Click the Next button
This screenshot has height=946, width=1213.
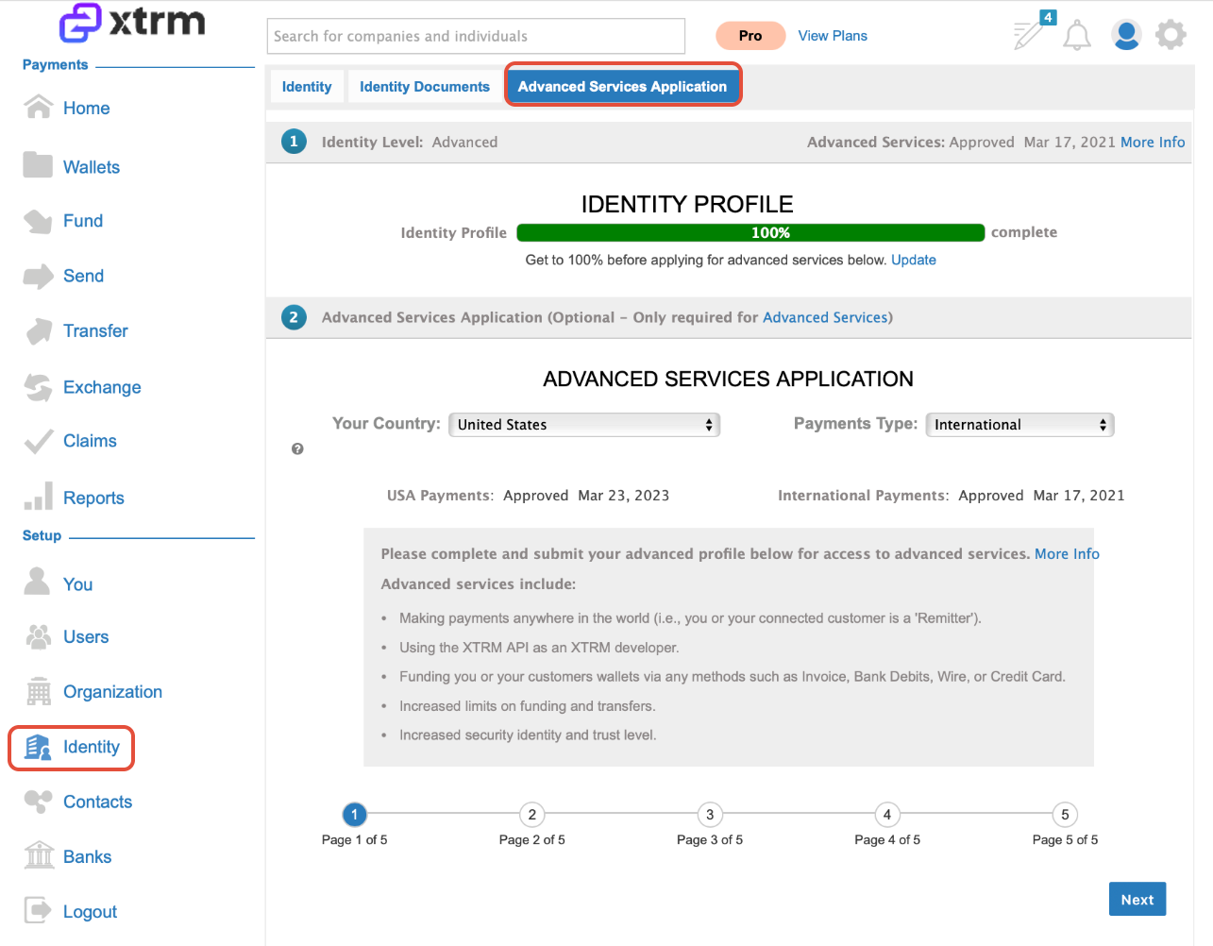(1137, 899)
